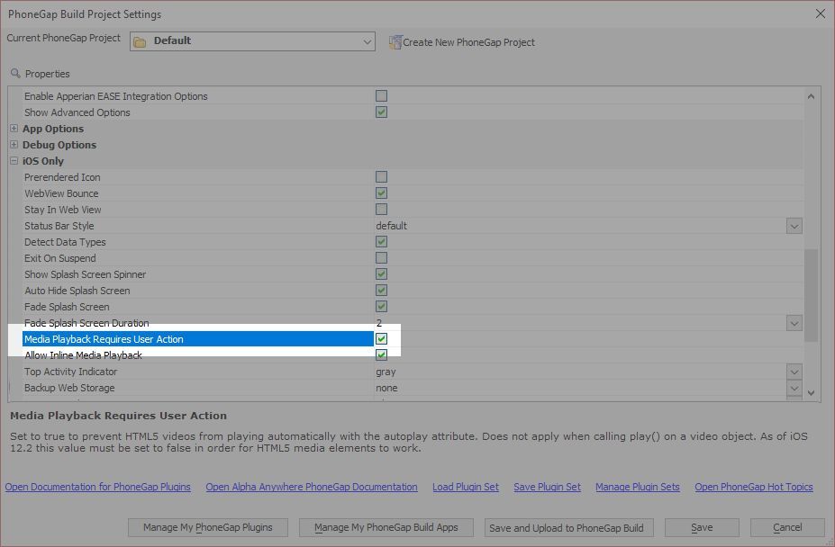Open Top Activity Indicator dropdown arrow
The width and height of the screenshot is (835, 547).
pyautogui.click(x=794, y=372)
